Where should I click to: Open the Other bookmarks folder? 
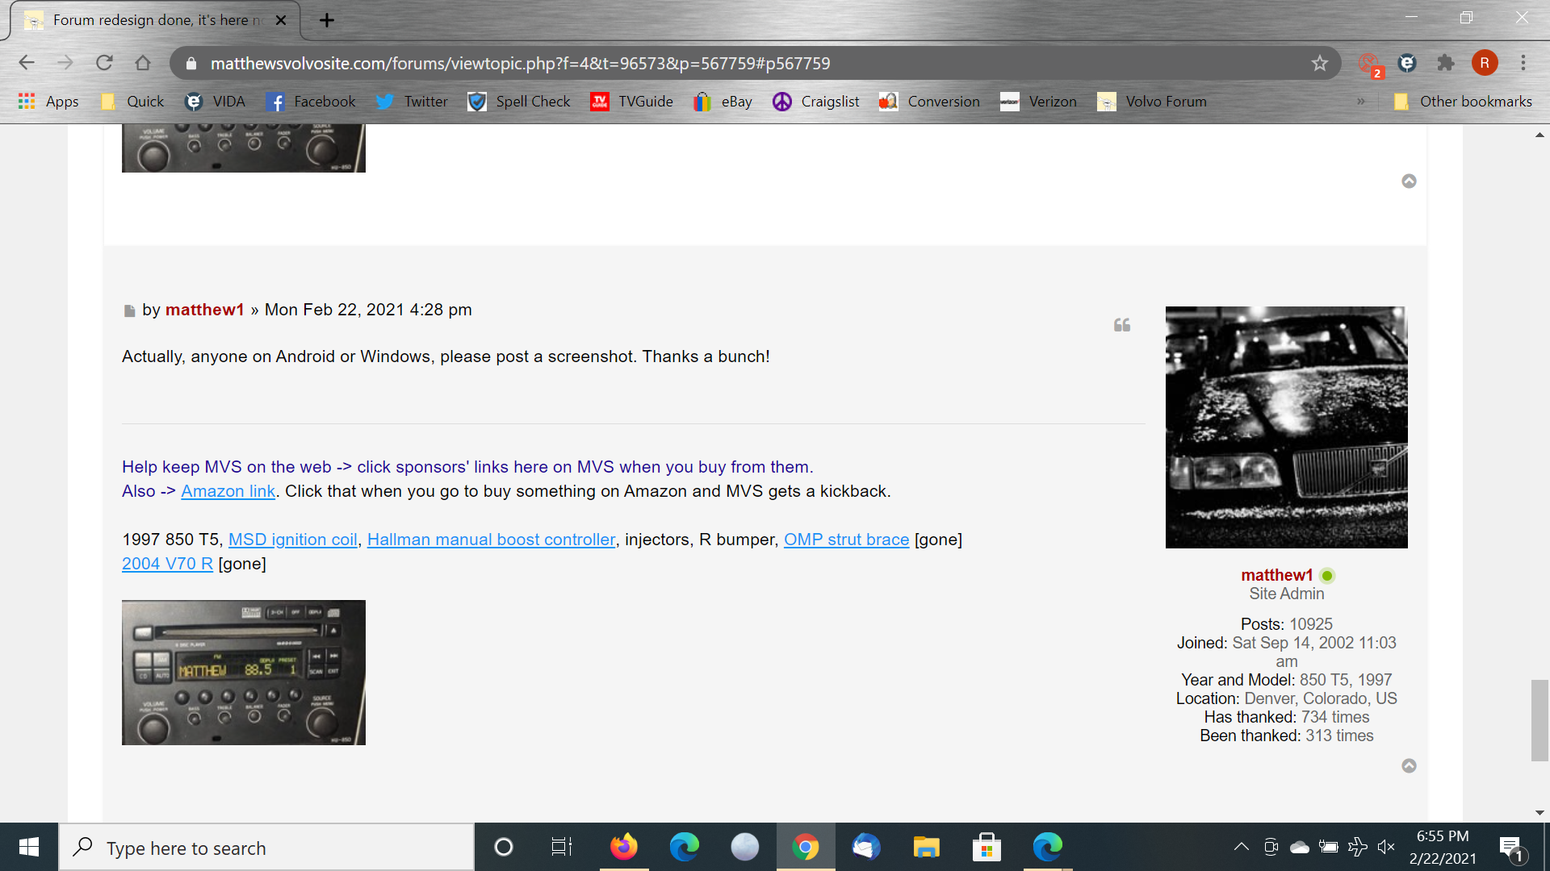[x=1463, y=102]
